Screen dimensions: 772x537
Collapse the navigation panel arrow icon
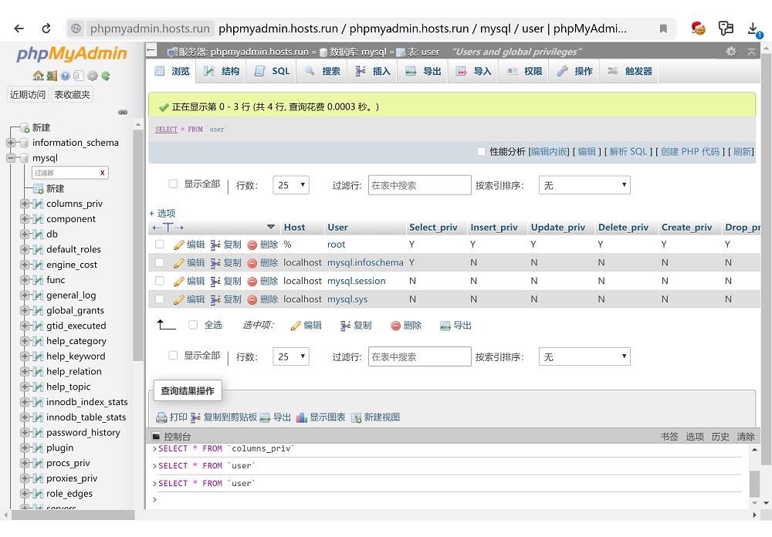(x=151, y=50)
